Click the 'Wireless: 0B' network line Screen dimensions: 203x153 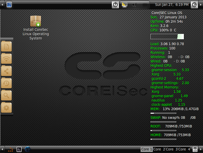pyautogui.click(x=170, y=57)
